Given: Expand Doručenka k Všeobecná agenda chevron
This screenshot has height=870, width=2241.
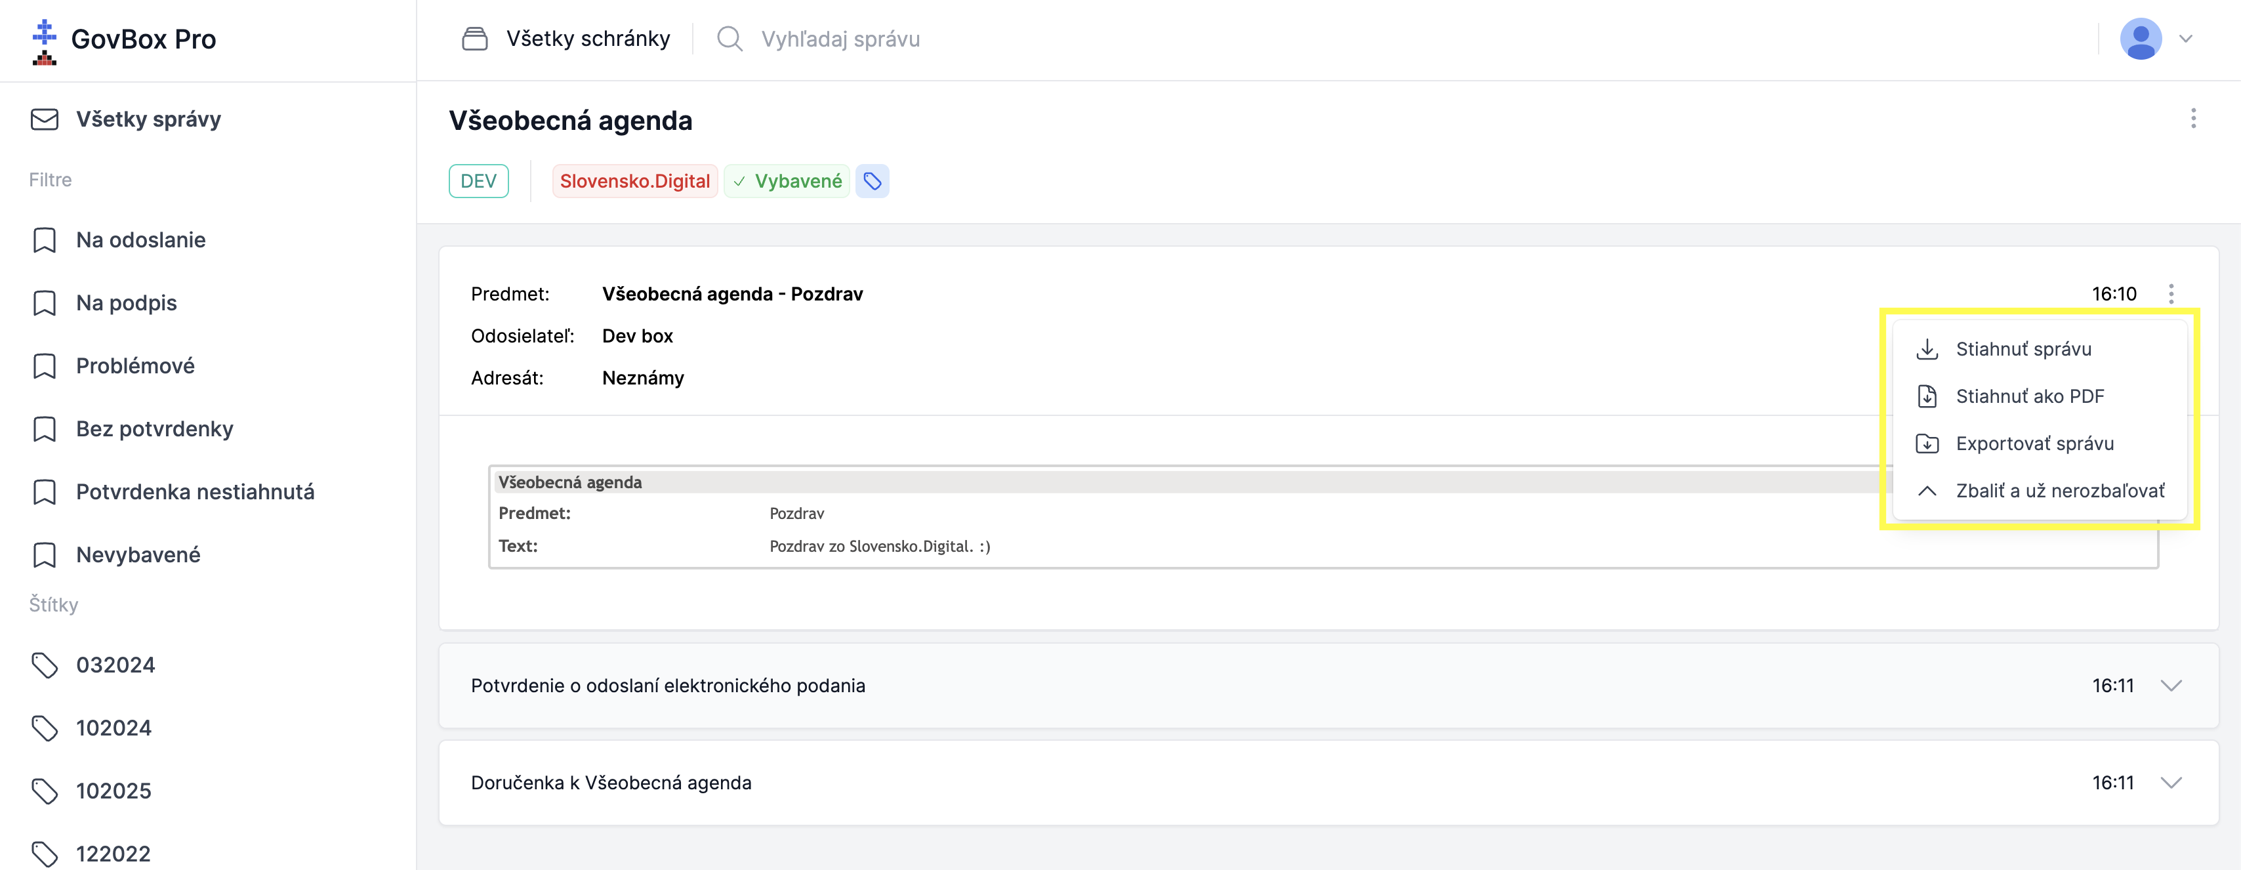Looking at the screenshot, I should click(x=2171, y=783).
